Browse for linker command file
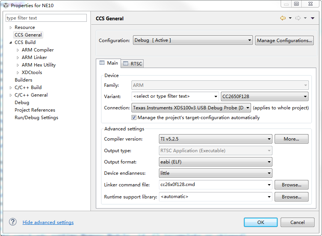Viewport: 322px width, 236px height. point(291,185)
